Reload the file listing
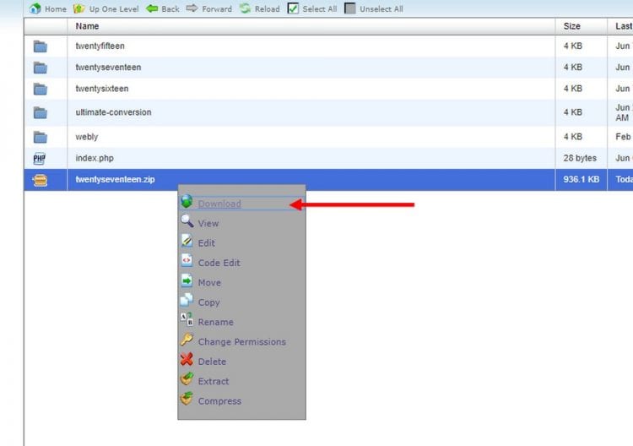633x446 pixels. click(x=245, y=8)
